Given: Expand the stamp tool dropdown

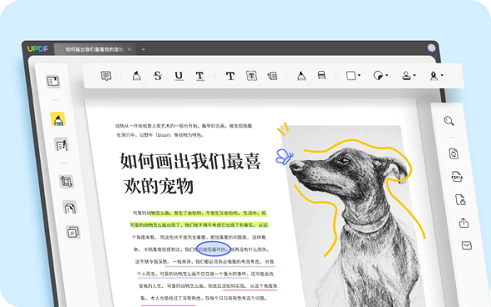Looking at the screenshot, I should pyautogui.click(x=414, y=75).
